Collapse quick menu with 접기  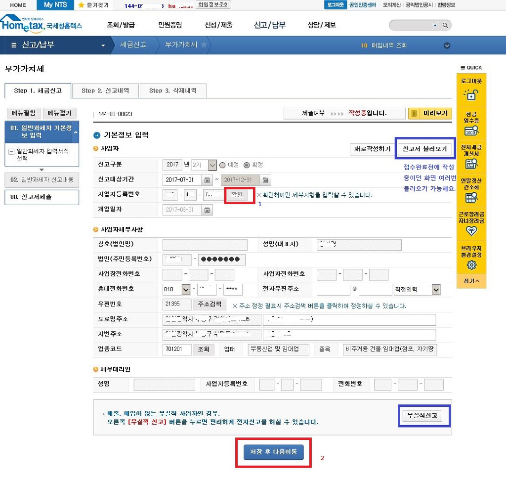pos(471,281)
